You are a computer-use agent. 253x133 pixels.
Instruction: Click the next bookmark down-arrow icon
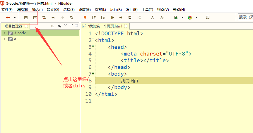click(103, 18)
